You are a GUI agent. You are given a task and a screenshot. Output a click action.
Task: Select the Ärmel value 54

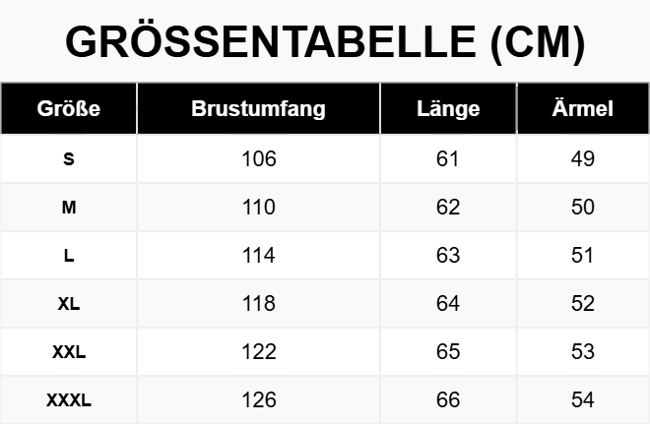click(583, 400)
